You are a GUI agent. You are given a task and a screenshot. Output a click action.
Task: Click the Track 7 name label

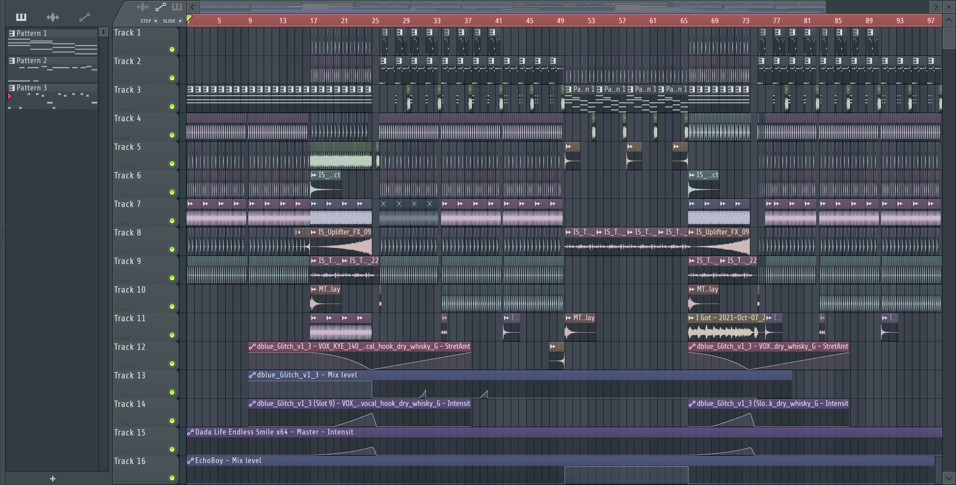click(x=127, y=204)
